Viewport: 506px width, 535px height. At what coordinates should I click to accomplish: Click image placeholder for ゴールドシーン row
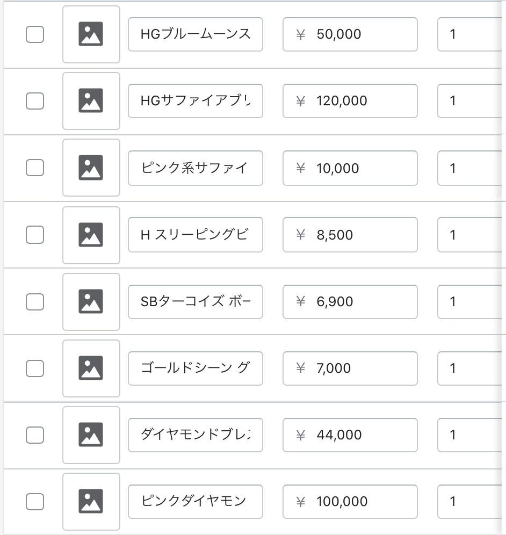pos(91,368)
